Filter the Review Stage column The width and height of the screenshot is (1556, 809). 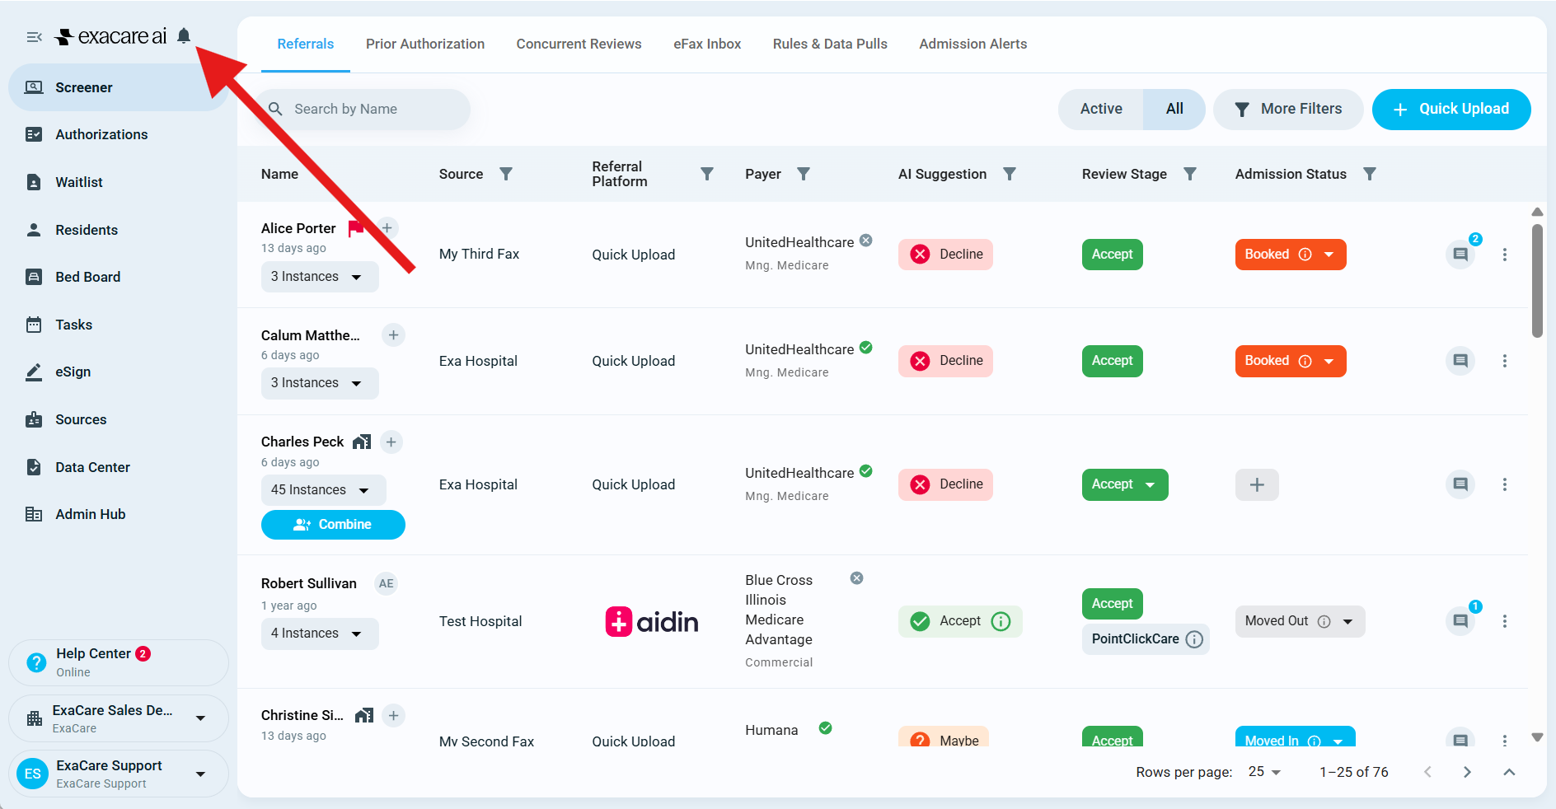point(1190,174)
